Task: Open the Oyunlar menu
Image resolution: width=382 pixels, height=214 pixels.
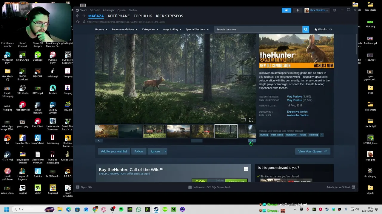Action: pyautogui.click(x=122, y=10)
